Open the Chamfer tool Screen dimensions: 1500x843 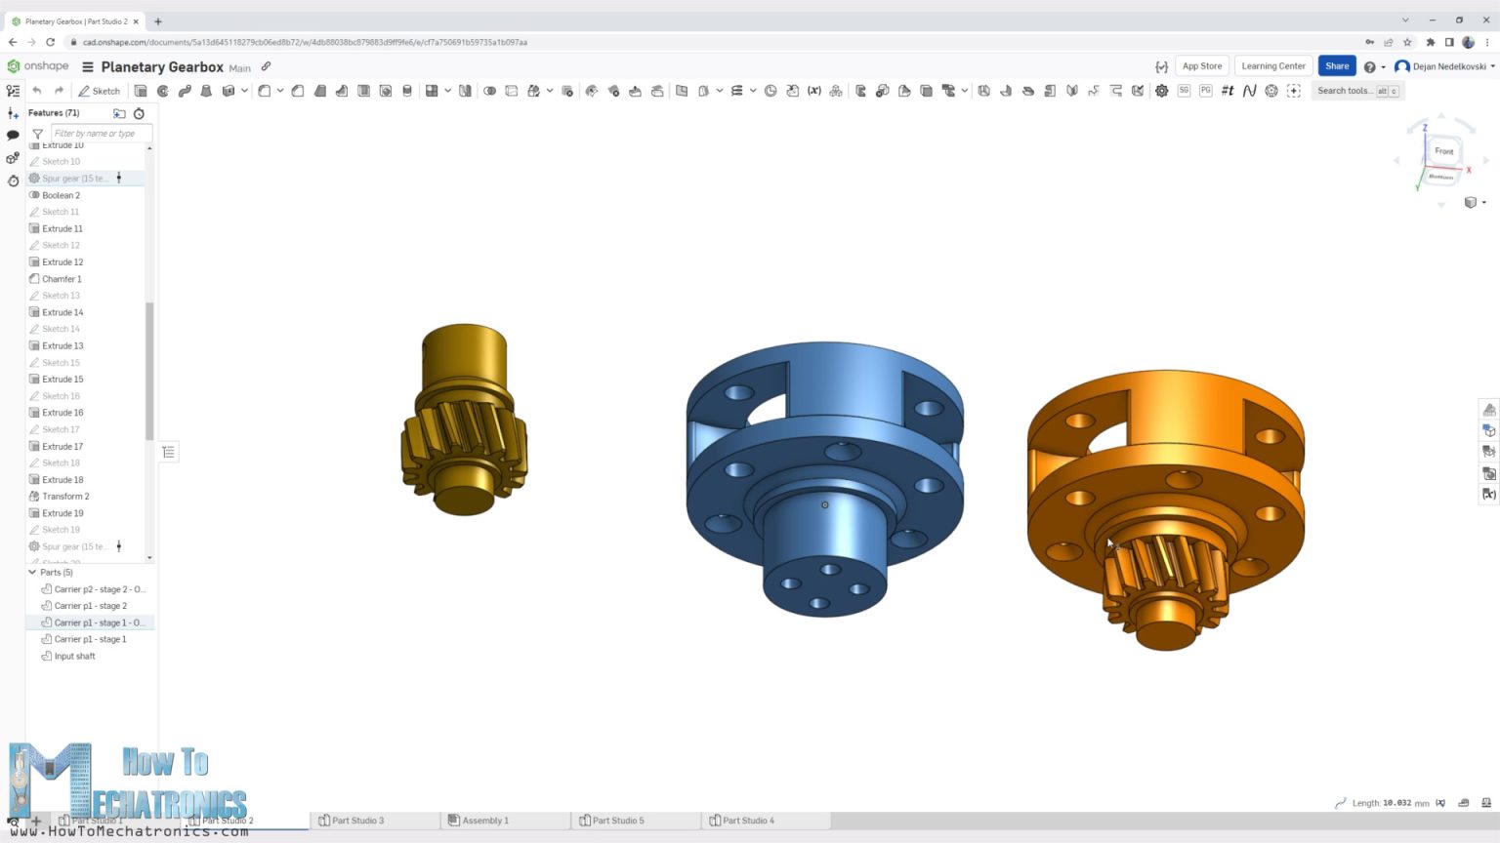pyautogui.click(x=299, y=90)
